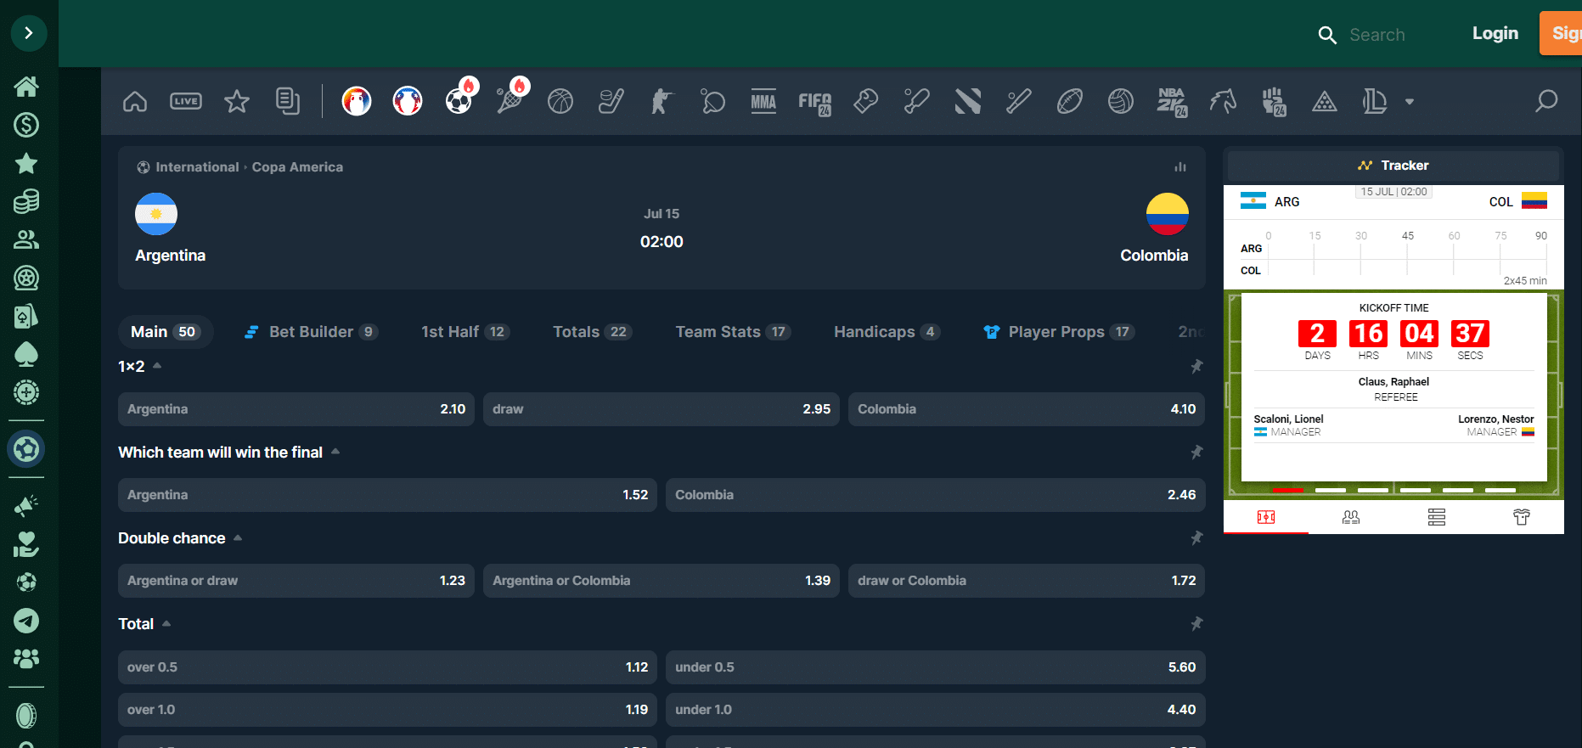
Task: Select the cricket bat sport icon
Action: click(x=916, y=101)
